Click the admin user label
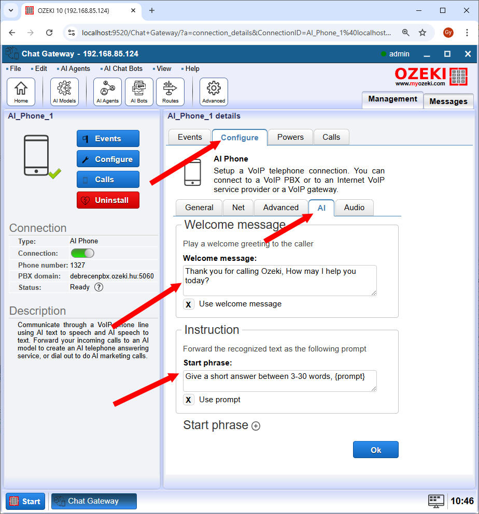 (x=399, y=54)
